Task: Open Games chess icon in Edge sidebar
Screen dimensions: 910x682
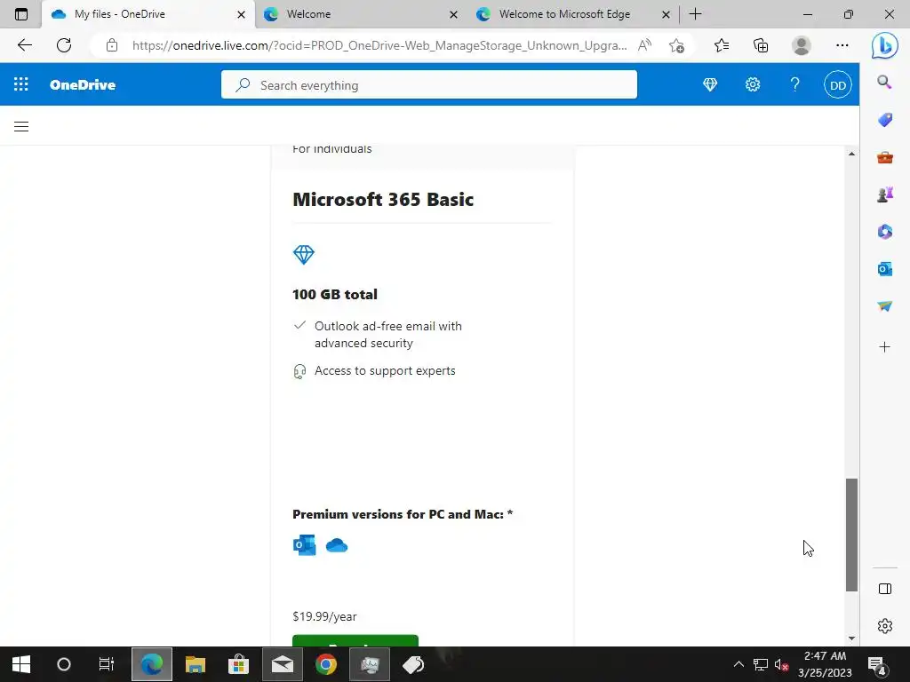Action: click(884, 194)
